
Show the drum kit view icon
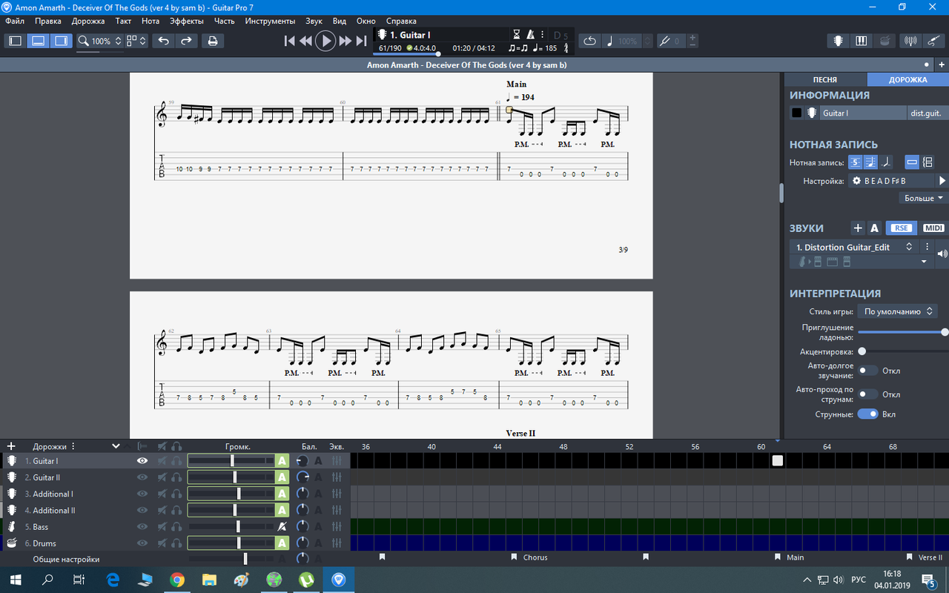click(x=884, y=41)
